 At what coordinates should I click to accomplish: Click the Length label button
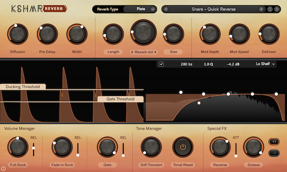click(x=113, y=52)
